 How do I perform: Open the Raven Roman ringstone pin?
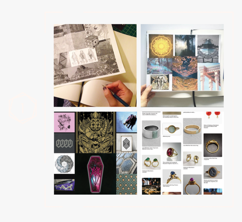coord(213,172)
